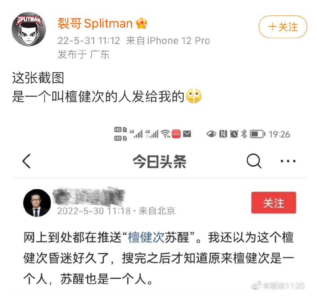Tap the 今日头条 header title
317x296 pixels.
pos(159,162)
